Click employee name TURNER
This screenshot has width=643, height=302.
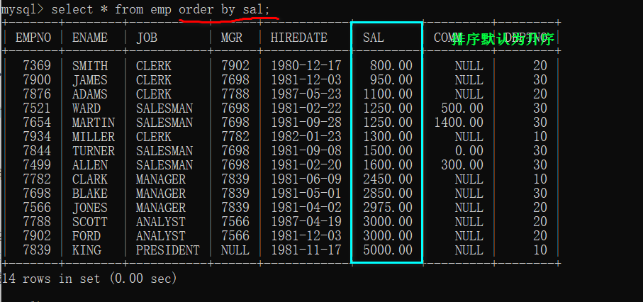pyautogui.click(x=94, y=151)
